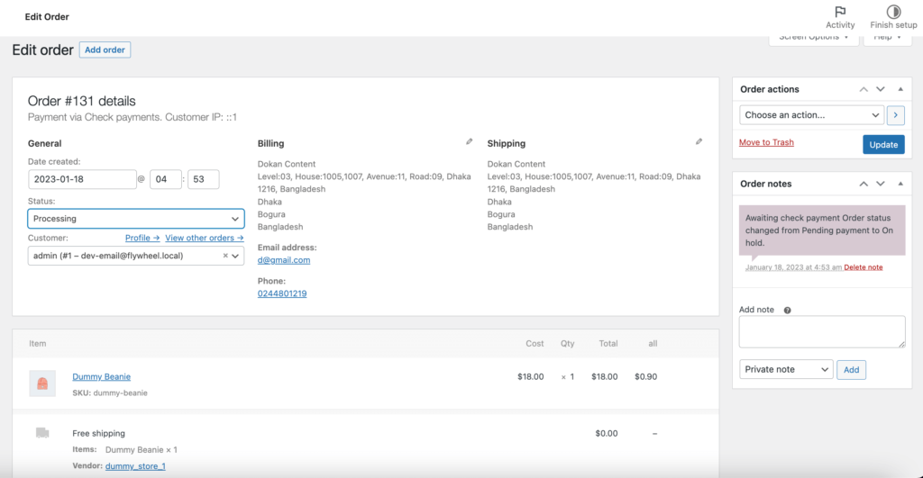Click the Delete note link
Viewport: 923px width, 478px height.
pos(863,267)
